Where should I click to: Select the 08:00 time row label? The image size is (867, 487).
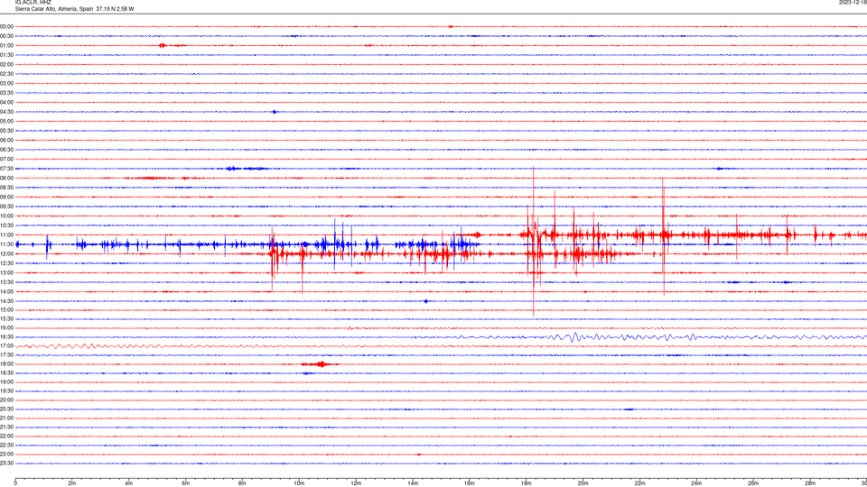click(6, 178)
